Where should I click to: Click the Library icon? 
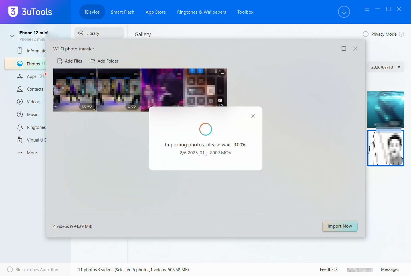pos(81,33)
